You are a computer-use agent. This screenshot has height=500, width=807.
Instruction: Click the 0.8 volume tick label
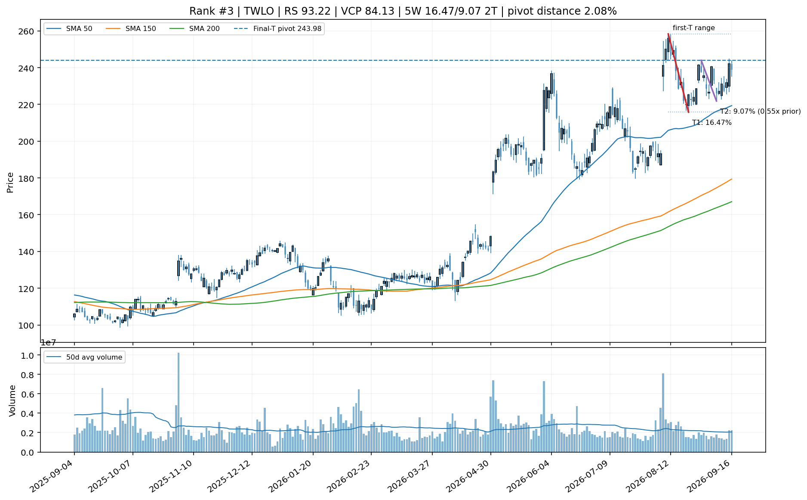(x=28, y=375)
